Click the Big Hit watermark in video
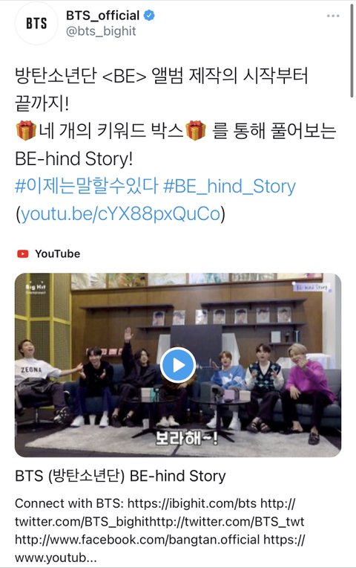The width and height of the screenshot is (356, 568). point(36,288)
